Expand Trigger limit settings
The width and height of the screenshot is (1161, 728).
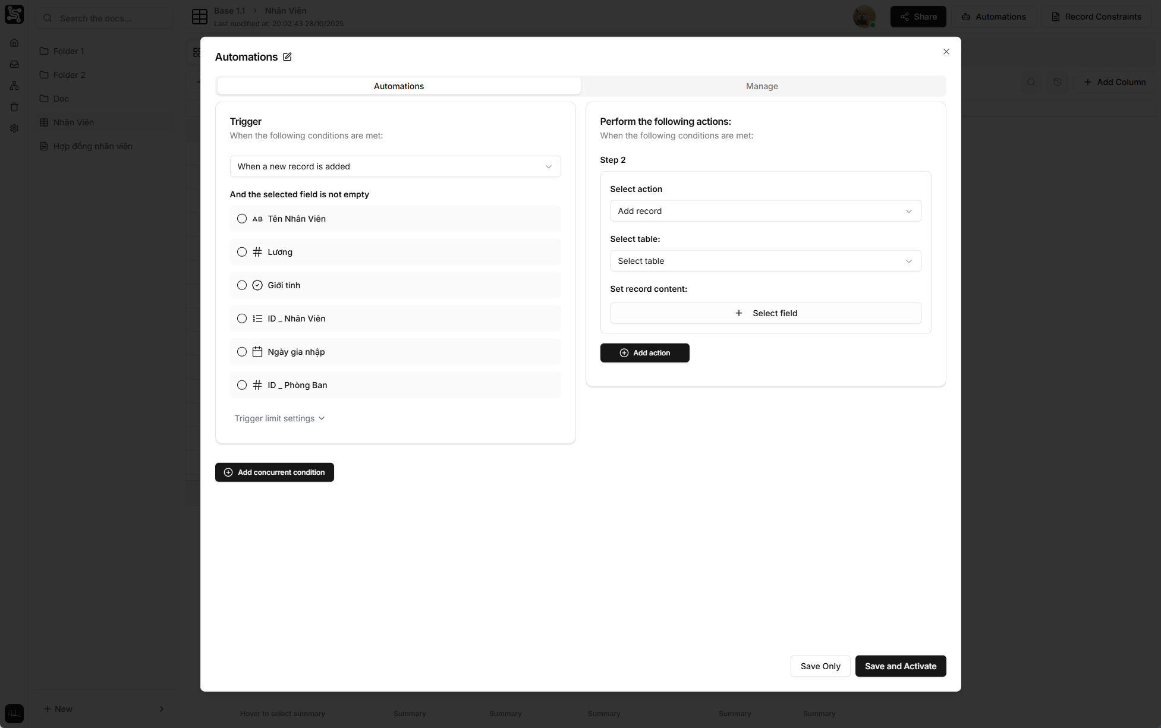pos(279,418)
